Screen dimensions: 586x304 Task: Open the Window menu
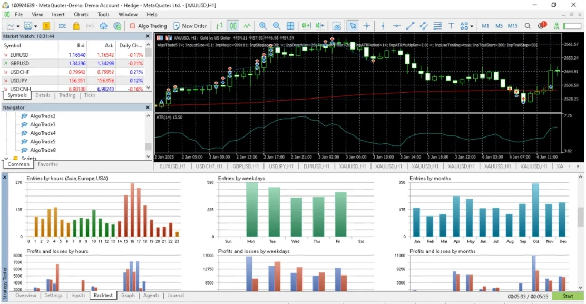point(128,15)
